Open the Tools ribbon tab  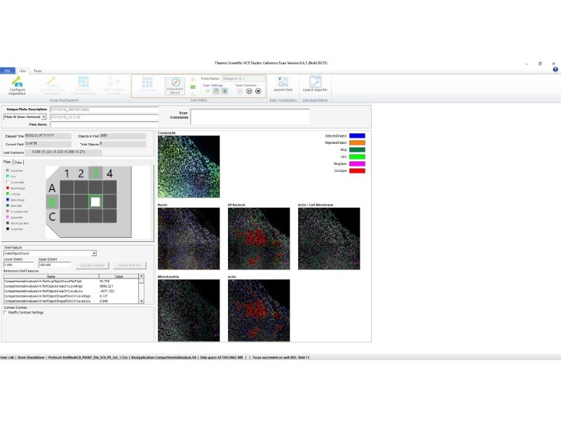click(37, 72)
